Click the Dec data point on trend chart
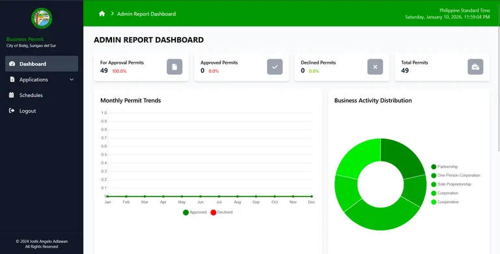The width and height of the screenshot is (500, 254). point(312,196)
